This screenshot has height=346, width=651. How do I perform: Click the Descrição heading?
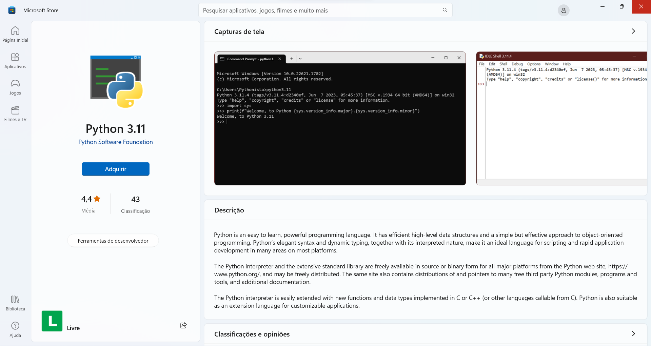tap(229, 210)
